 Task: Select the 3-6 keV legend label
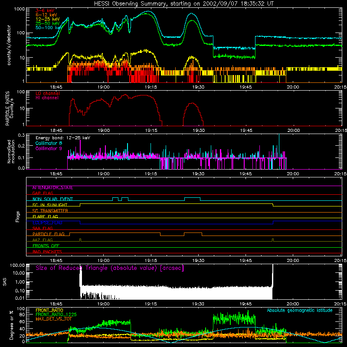(x=45, y=10)
